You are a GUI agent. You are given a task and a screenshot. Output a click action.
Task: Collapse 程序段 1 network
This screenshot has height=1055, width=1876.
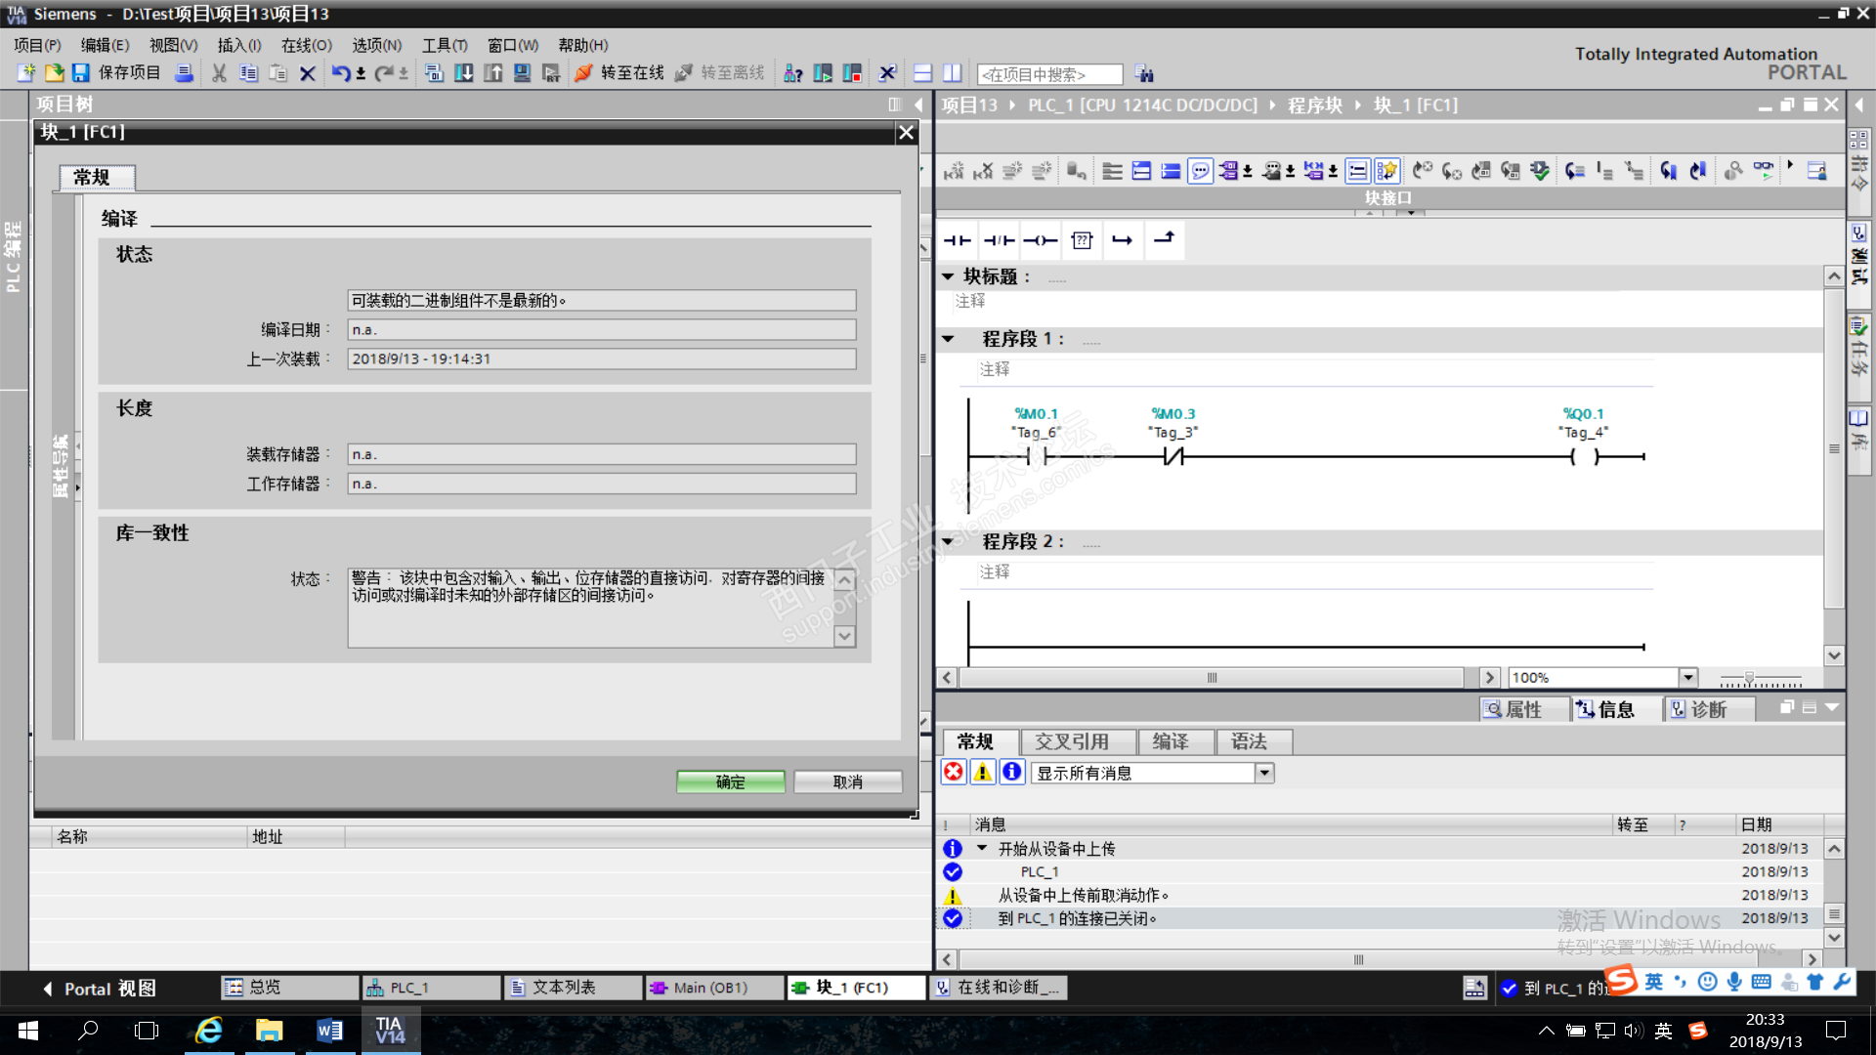[x=948, y=339]
